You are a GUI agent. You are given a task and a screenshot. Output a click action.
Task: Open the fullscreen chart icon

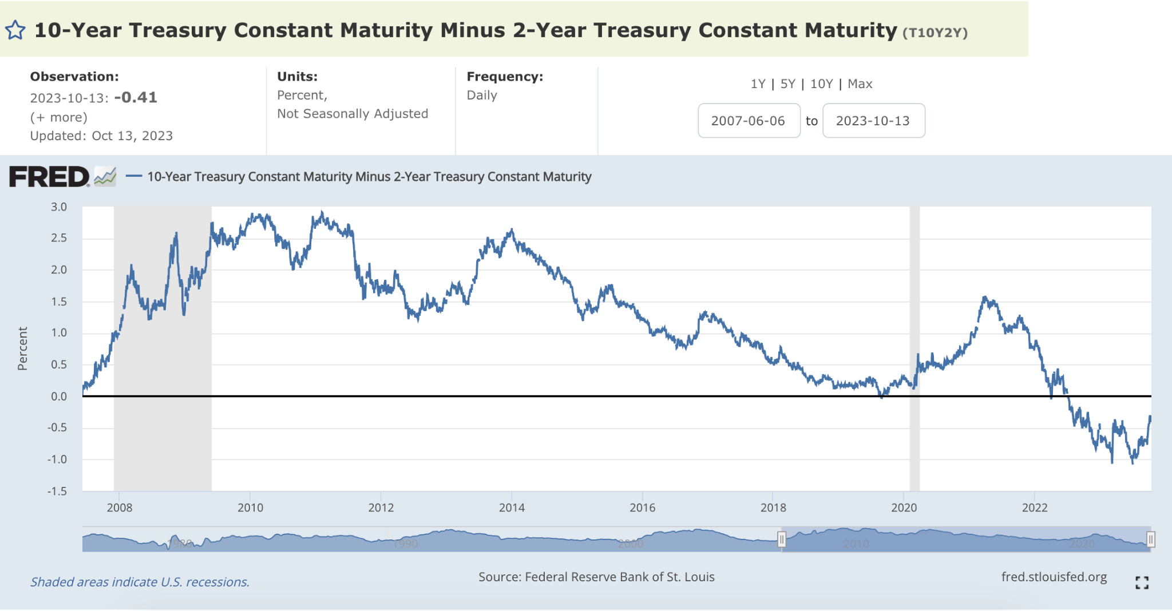[x=1142, y=582]
